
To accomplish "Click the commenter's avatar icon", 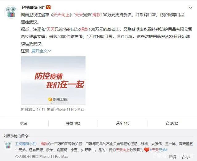I will [8, 145].
